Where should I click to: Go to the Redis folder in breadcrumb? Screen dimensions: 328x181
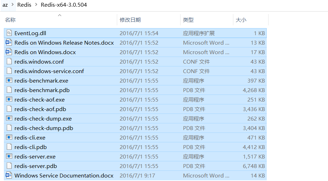(24, 5)
